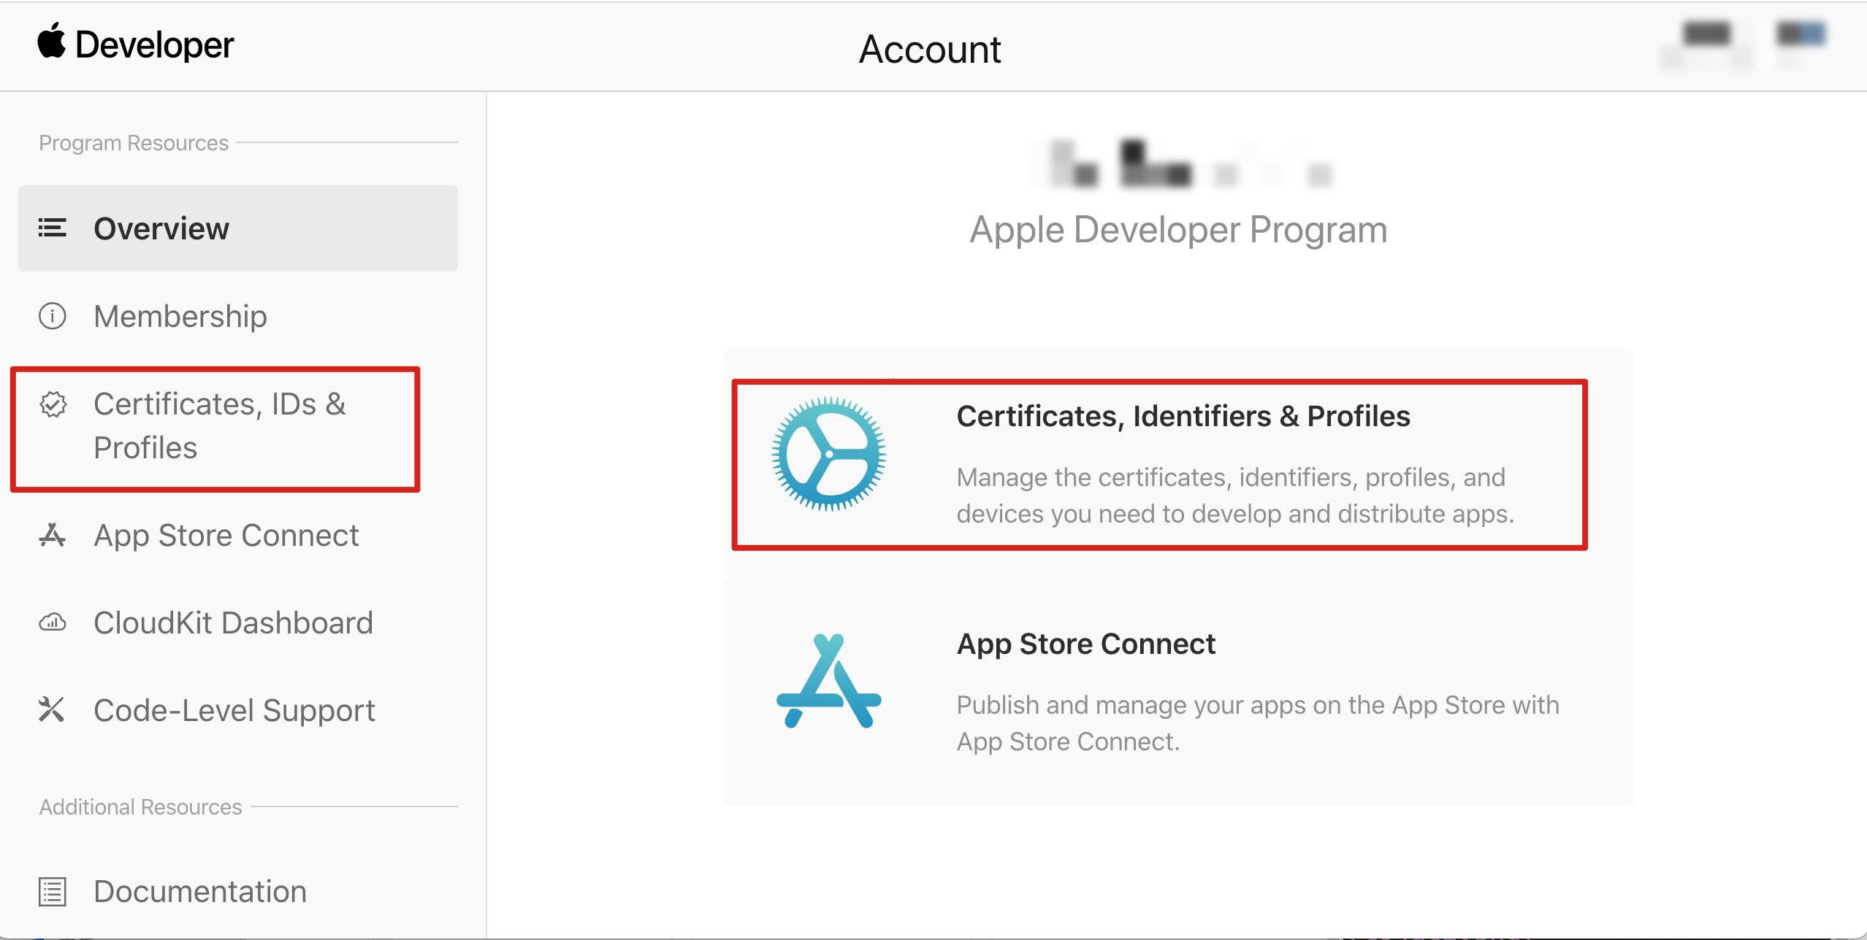Image resolution: width=1867 pixels, height=940 pixels.
Task: Go to App Store Connect sidebar item
Action: [226, 535]
